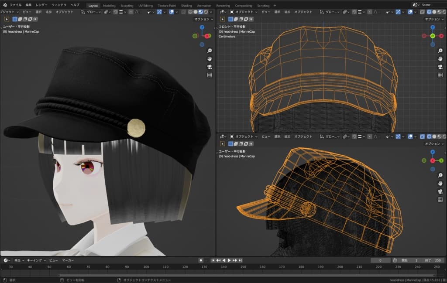The height and width of the screenshot is (283, 447).
Task: Click マーカー in the timeline header
Action: [68, 260]
